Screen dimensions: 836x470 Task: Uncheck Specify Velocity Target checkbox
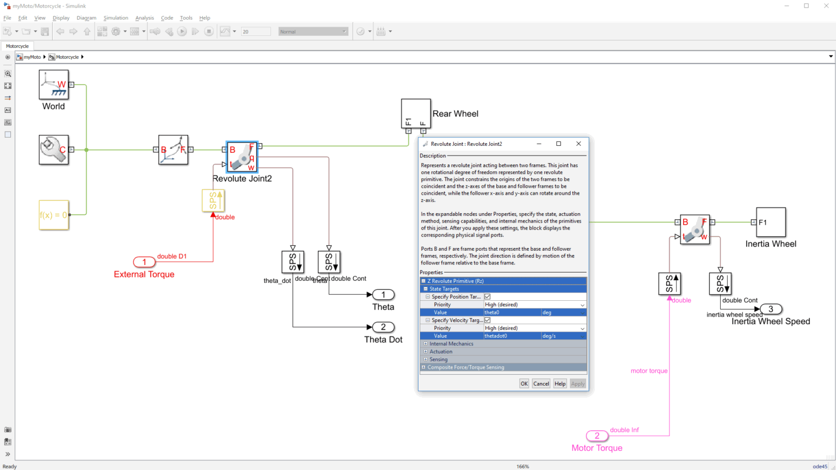pyautogui.click(x=488, y=320)
